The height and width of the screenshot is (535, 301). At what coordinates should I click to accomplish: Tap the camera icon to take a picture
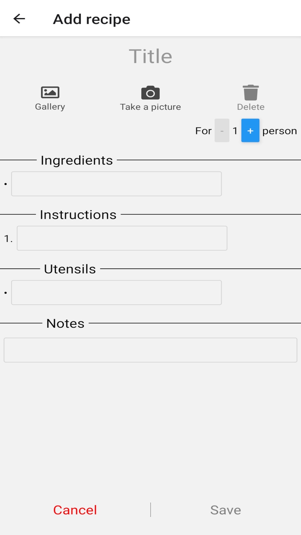(150, 93)
